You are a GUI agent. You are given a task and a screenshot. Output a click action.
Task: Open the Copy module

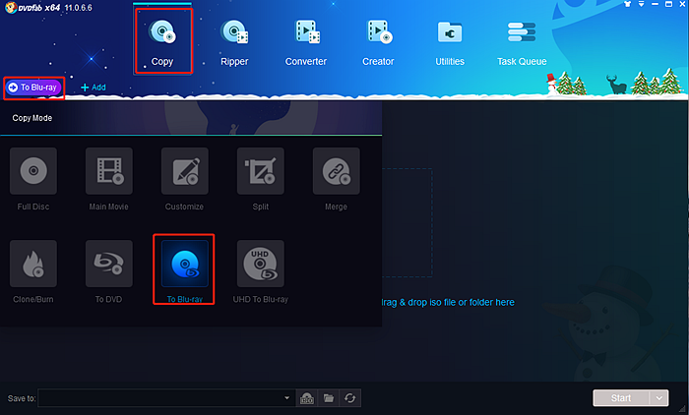pyautogui.click(x=162, y=41)
